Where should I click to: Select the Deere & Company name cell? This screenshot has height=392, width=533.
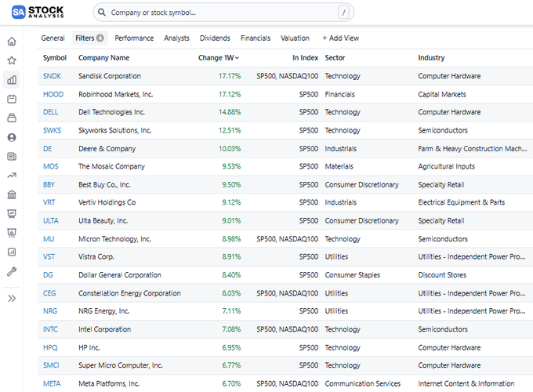pos(107,149)
